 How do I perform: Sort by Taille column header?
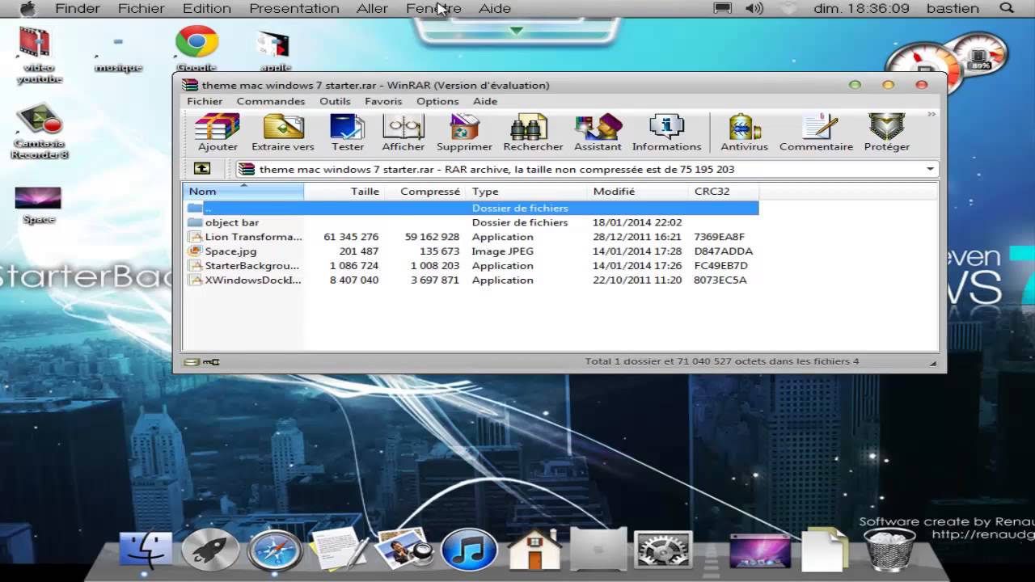[343, 192]
